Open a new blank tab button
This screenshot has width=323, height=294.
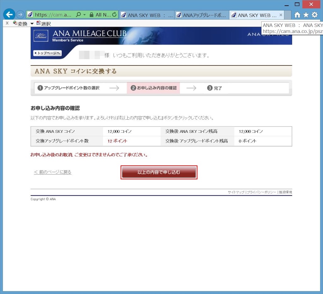pyautogui.click(x=288, y=15)
